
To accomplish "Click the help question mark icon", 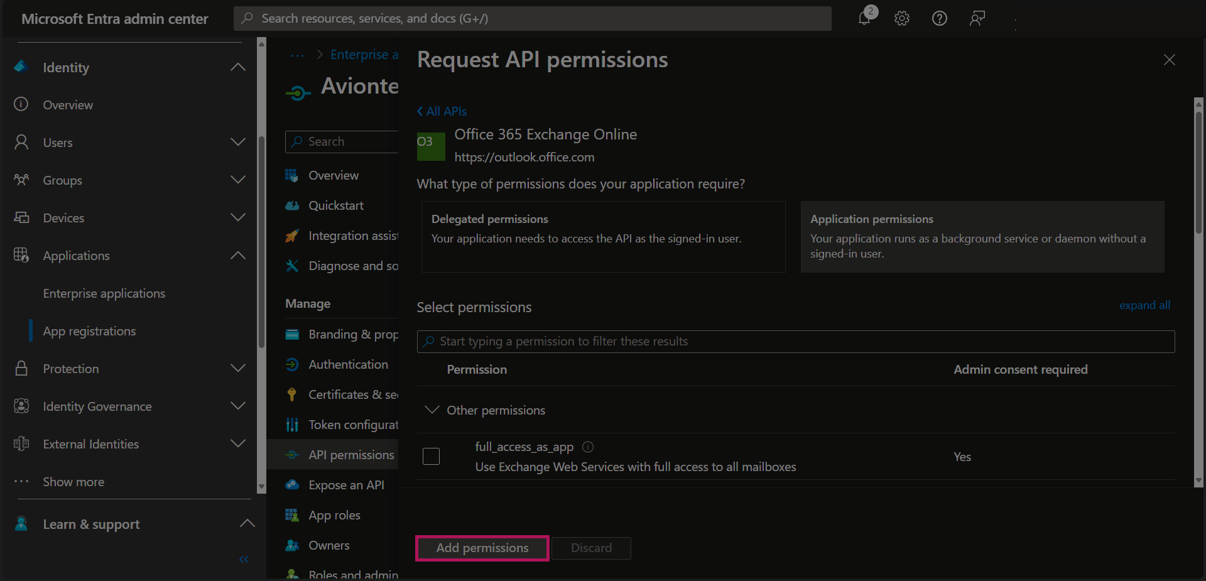I will pos(939,18).
